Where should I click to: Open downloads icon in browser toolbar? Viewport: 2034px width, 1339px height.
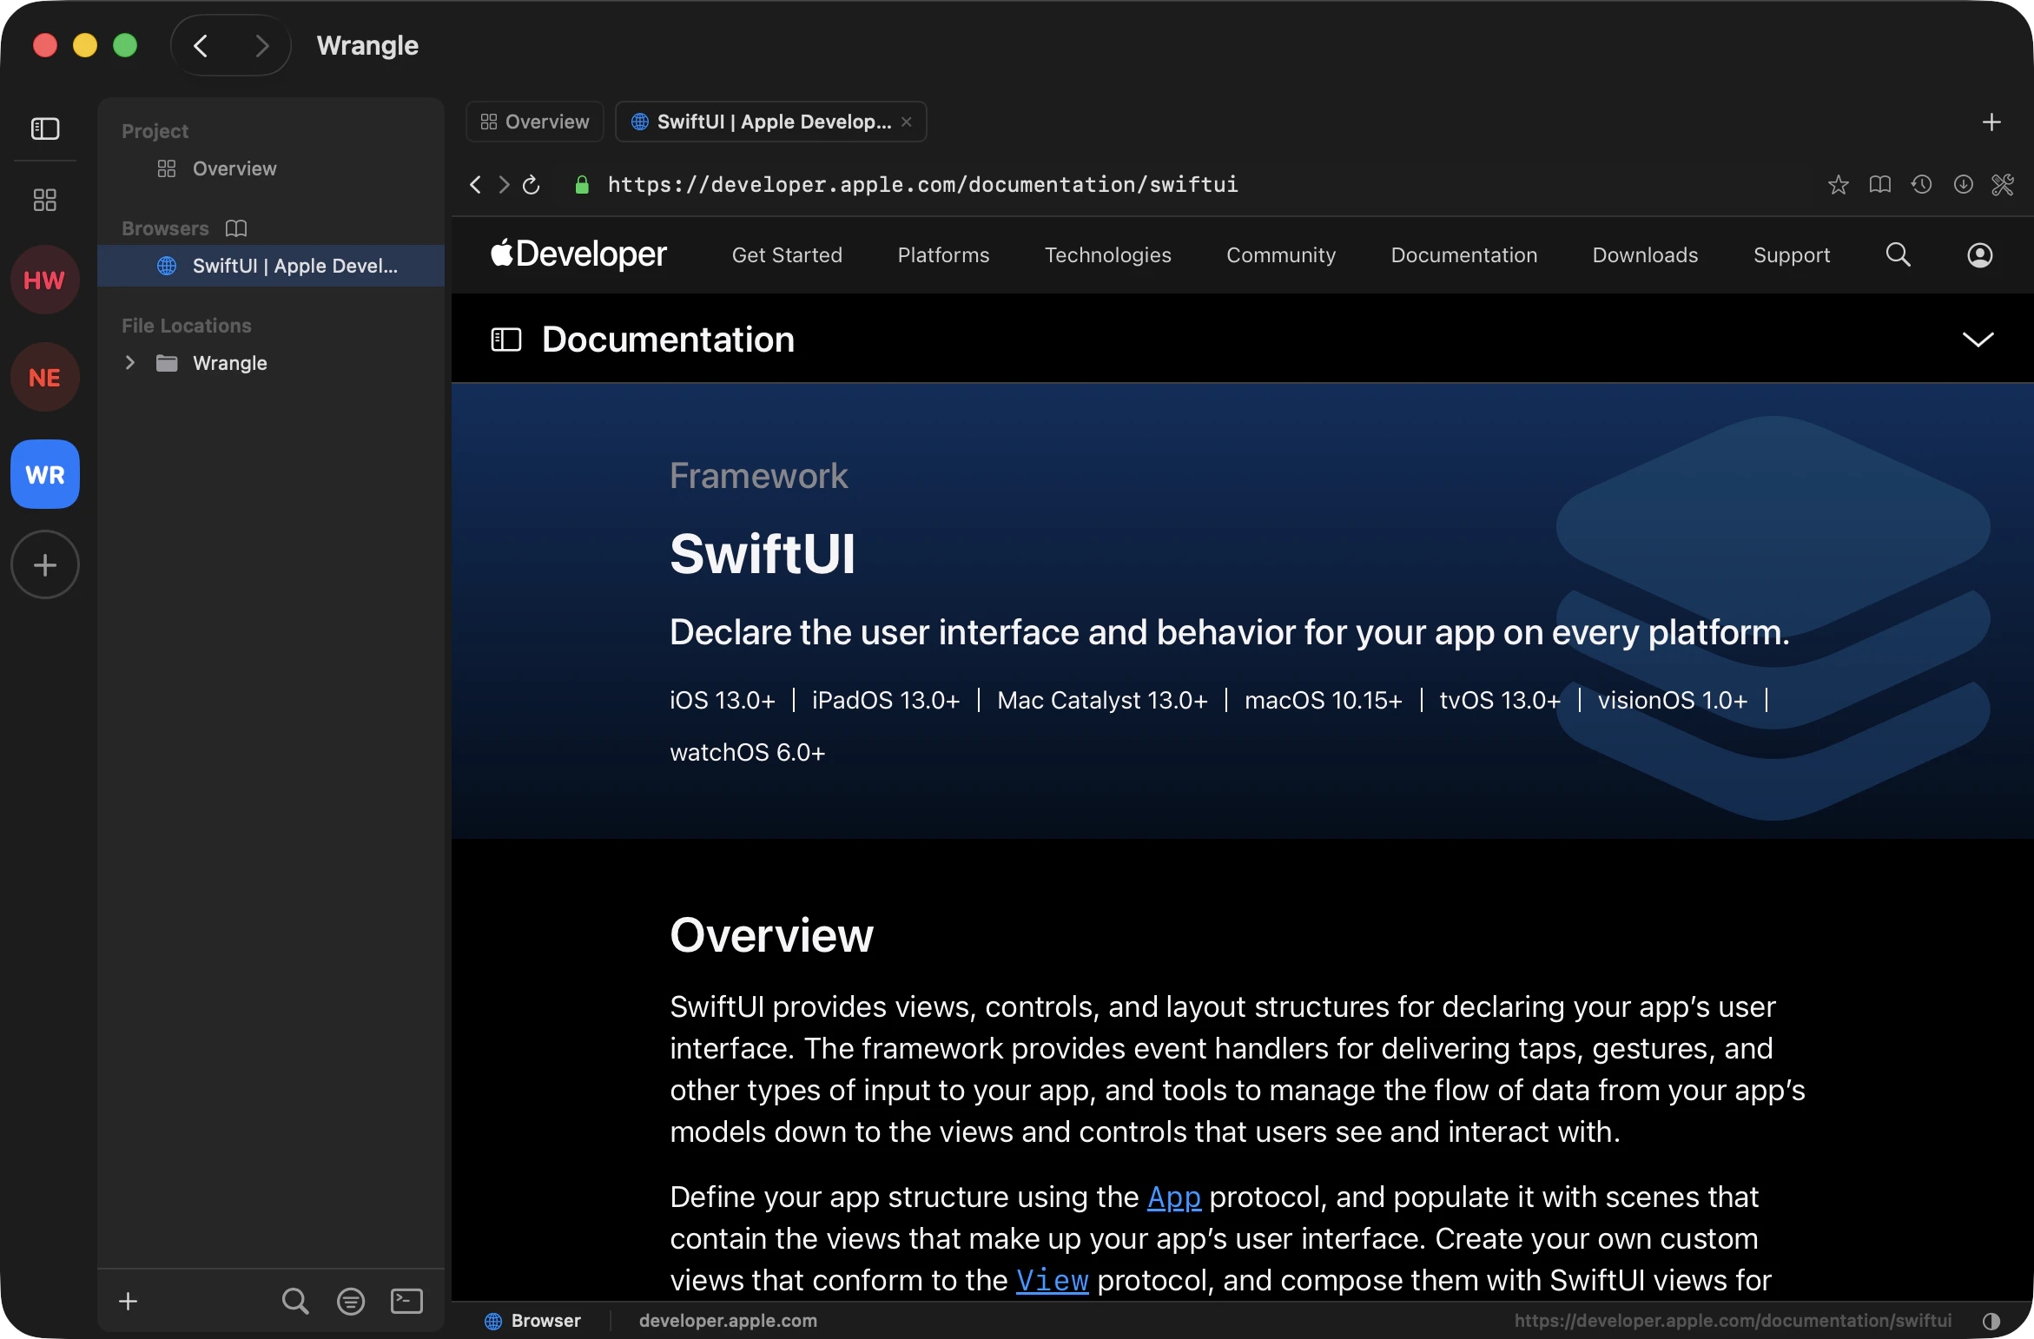[x=1963, y=185]
